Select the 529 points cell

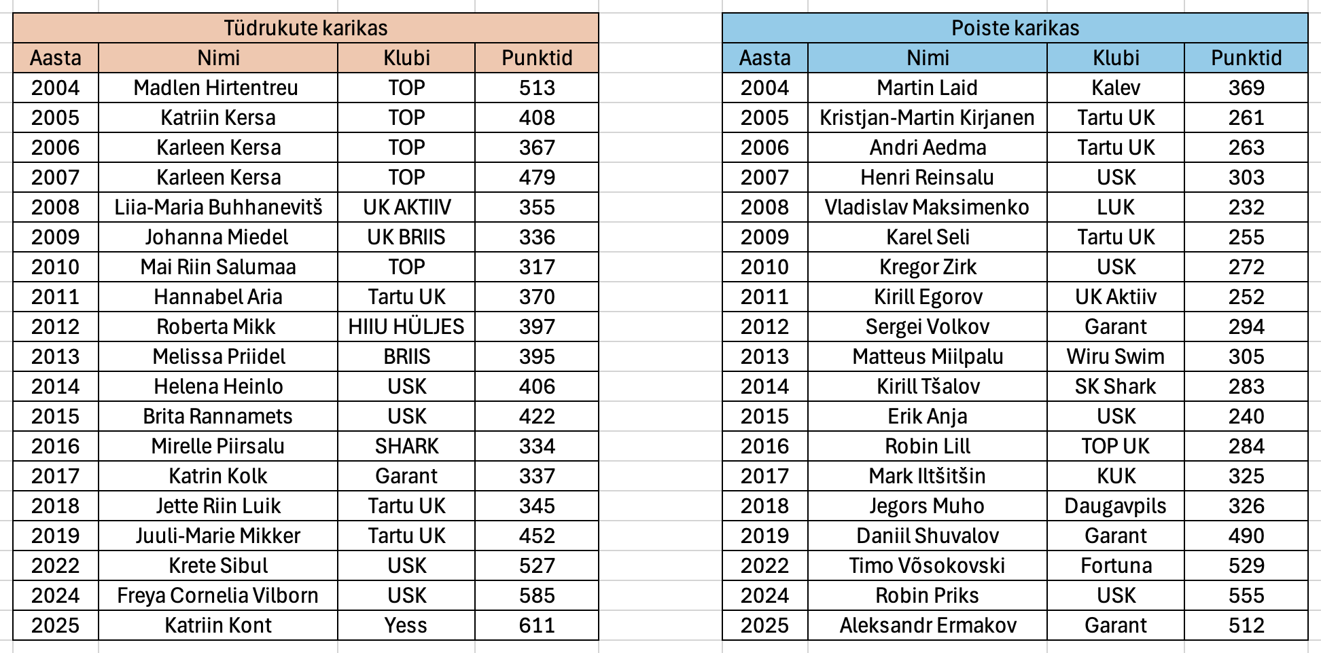1246,565
